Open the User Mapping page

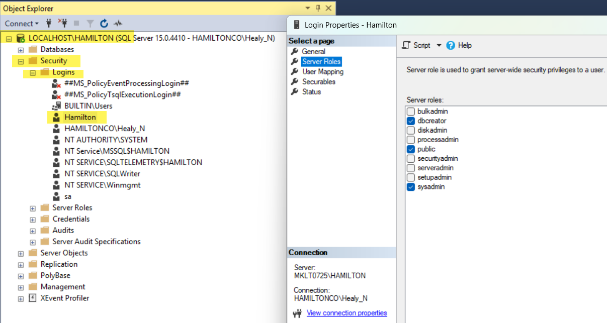click(x=322, y=72)
